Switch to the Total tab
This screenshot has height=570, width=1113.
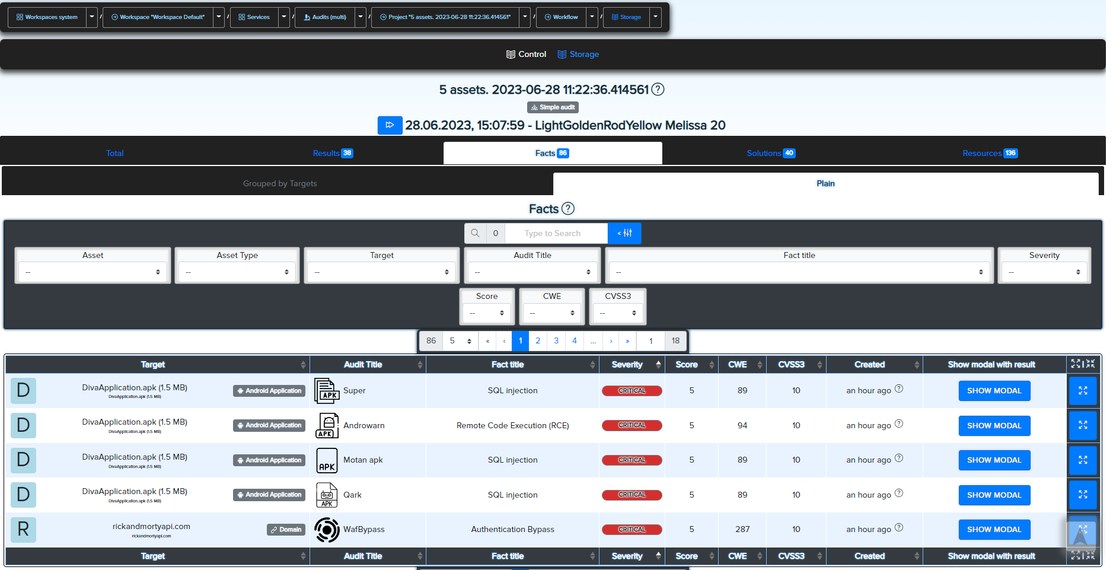pos(114,153)
